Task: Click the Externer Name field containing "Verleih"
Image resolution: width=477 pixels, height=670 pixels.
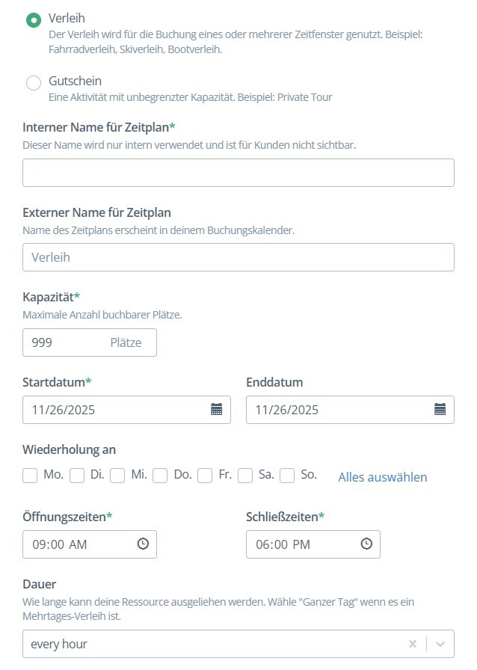Action: point(238,256)
